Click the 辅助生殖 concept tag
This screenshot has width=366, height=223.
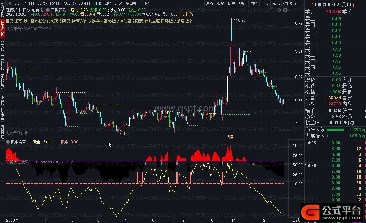click(152, 21)
